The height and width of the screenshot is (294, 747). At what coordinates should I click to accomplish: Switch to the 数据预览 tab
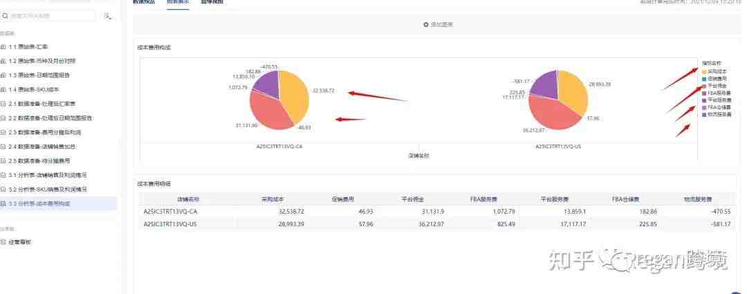(x=143, y=2)
